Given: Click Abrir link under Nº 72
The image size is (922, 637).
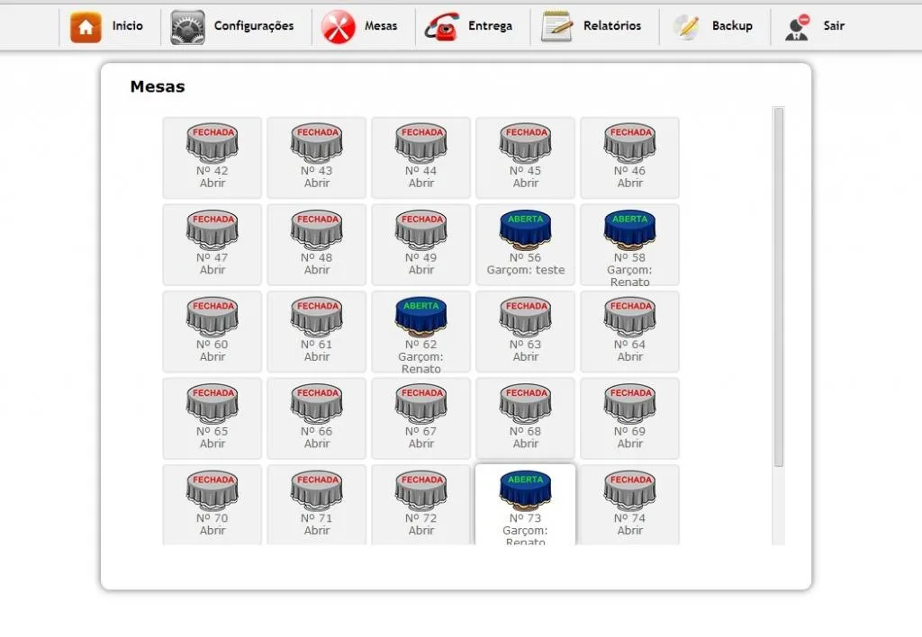Looking at the screenshot, I should pos(421,531).
